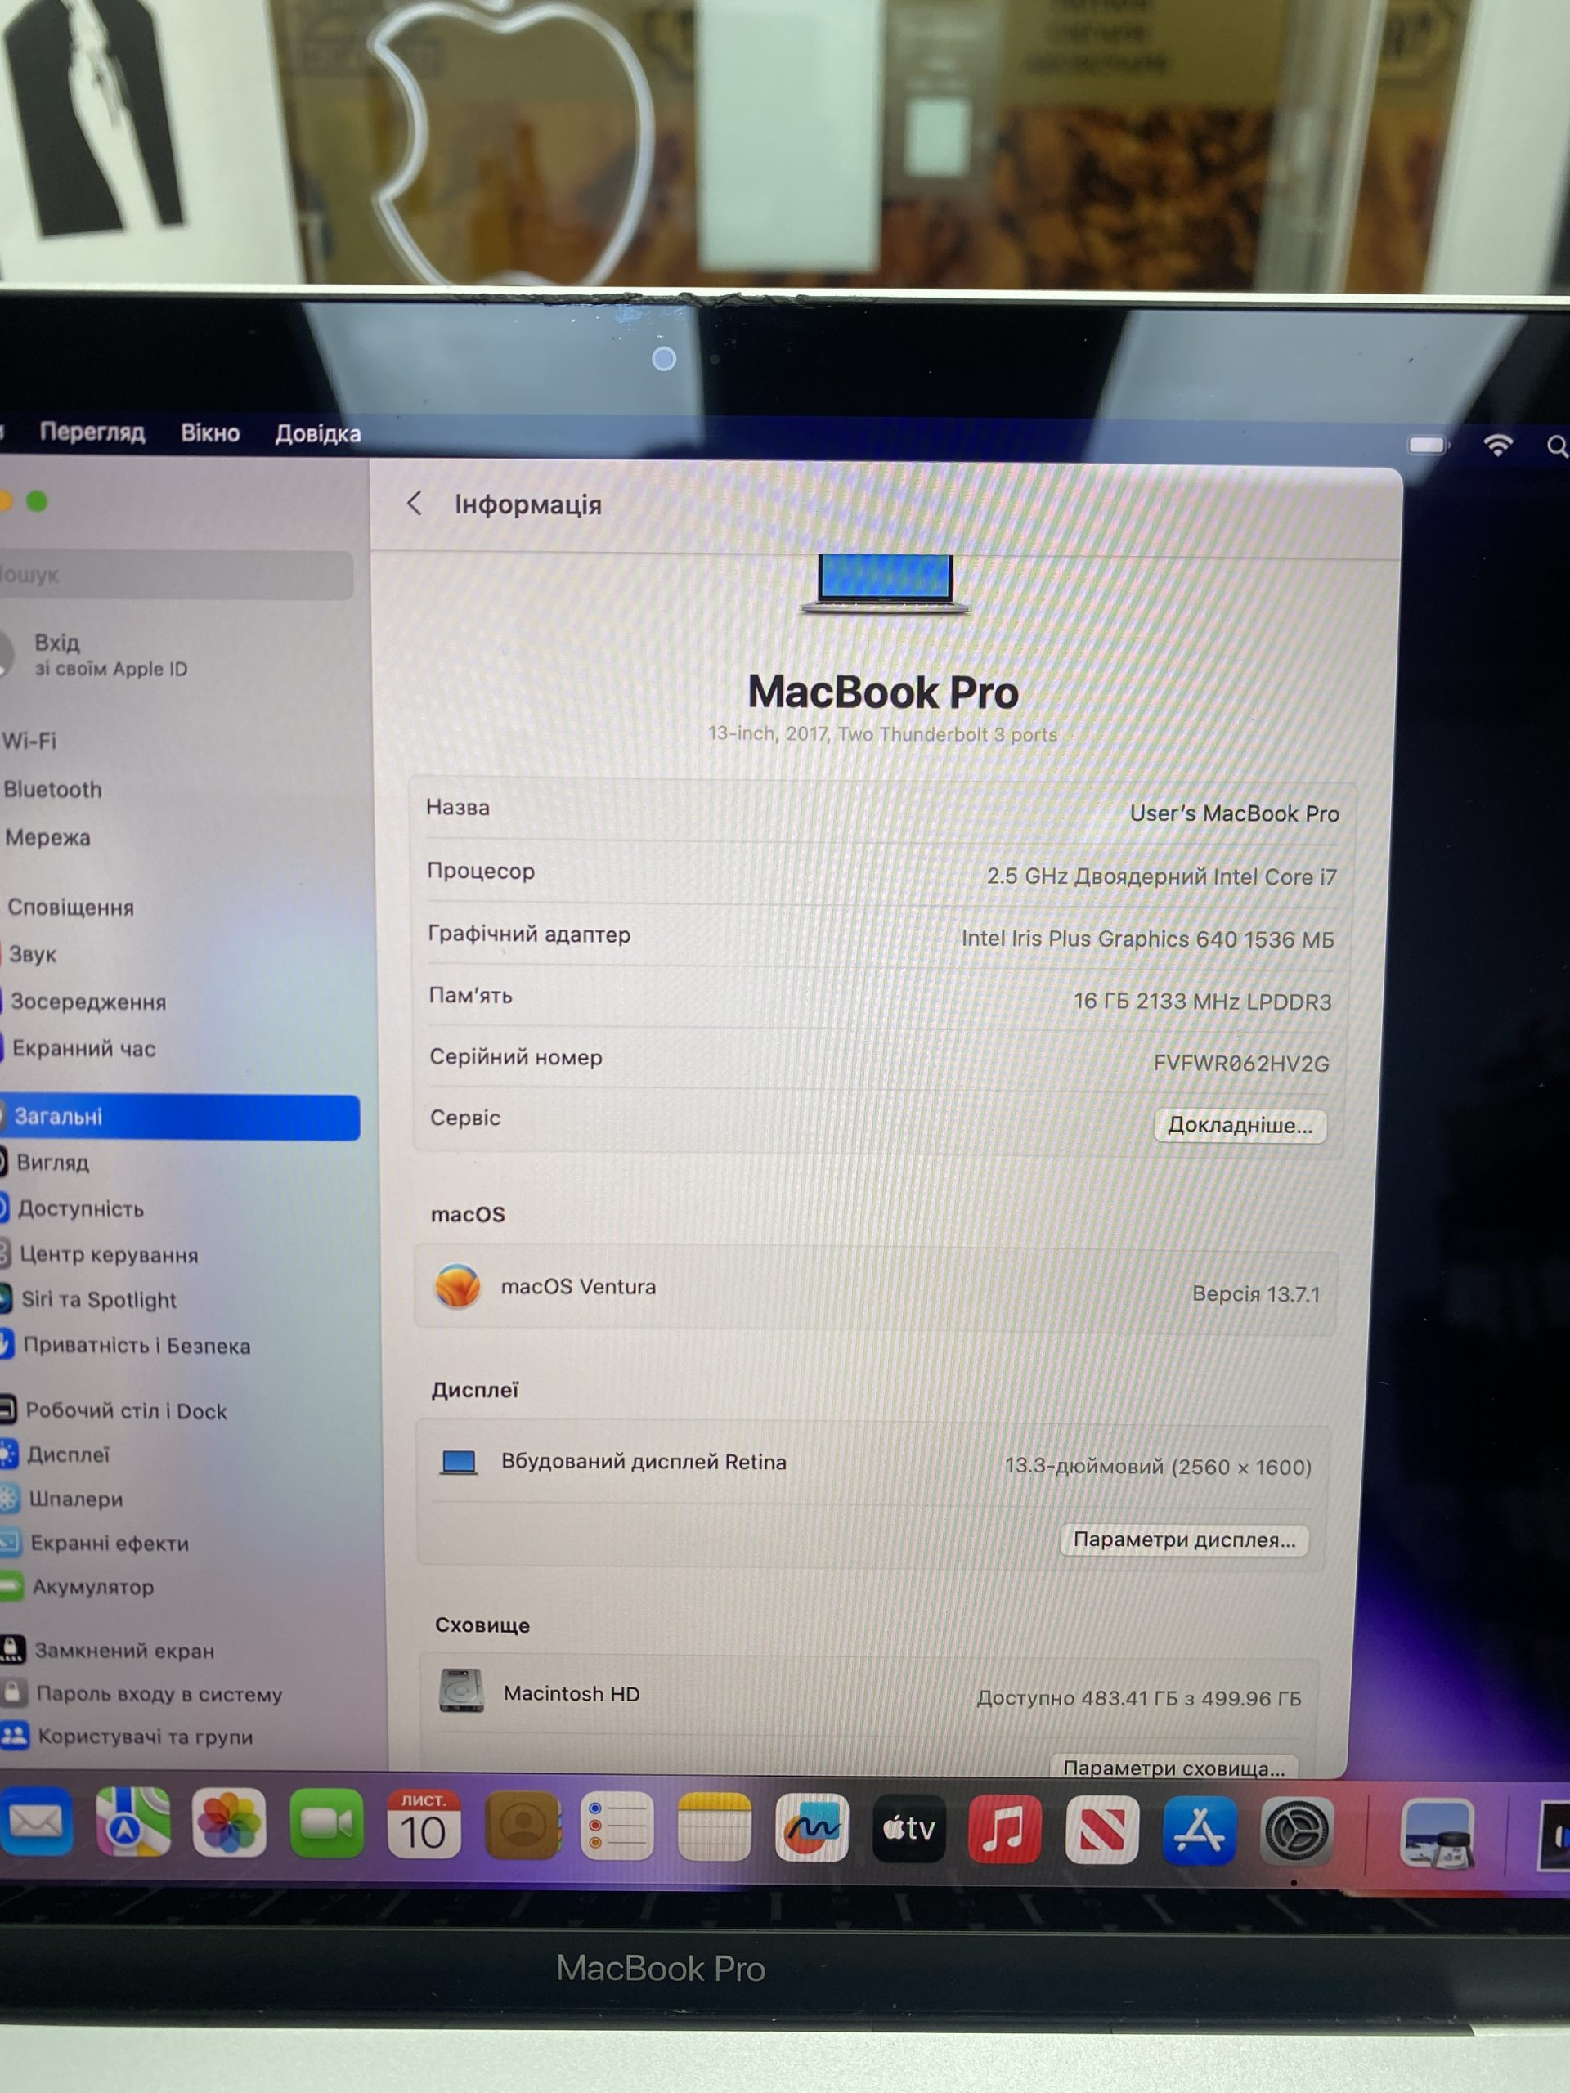Select Зосередження in the sidebar
1570x2093 pixels.
(x=87, y=1001)
